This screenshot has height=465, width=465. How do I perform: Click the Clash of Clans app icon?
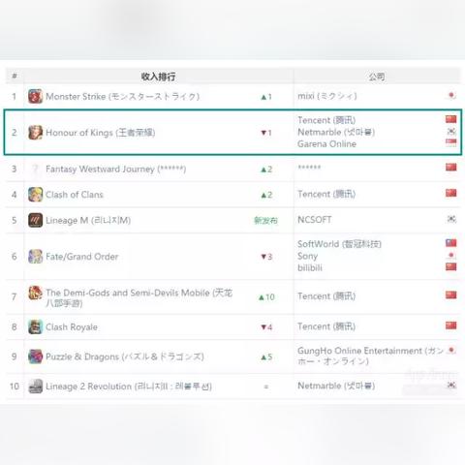[35, 195]
